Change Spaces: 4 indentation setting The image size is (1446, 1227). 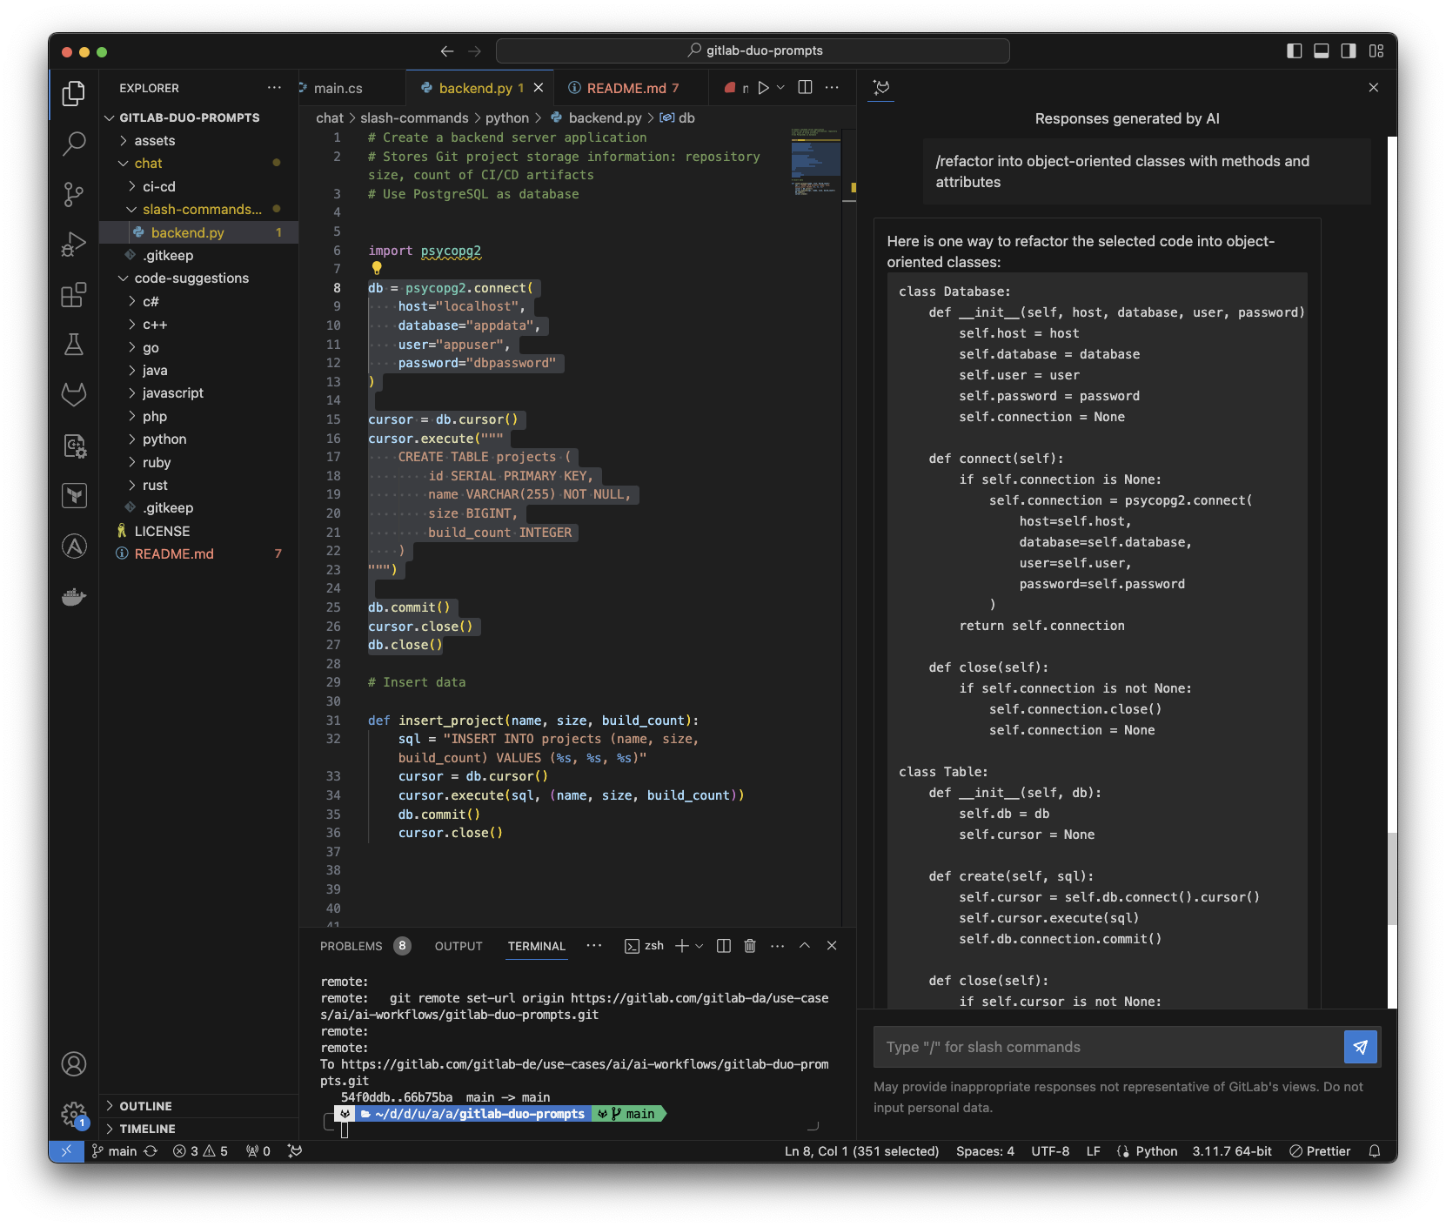point(985,1150)
